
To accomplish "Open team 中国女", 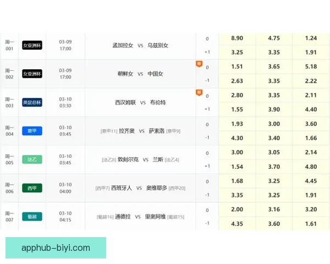I will (155, 74).
